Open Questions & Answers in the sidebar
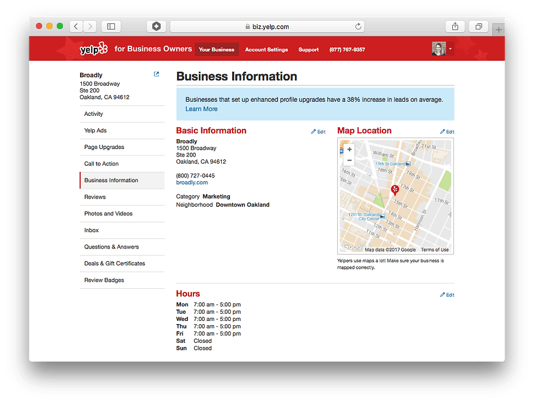 click(x=122, y=247)
